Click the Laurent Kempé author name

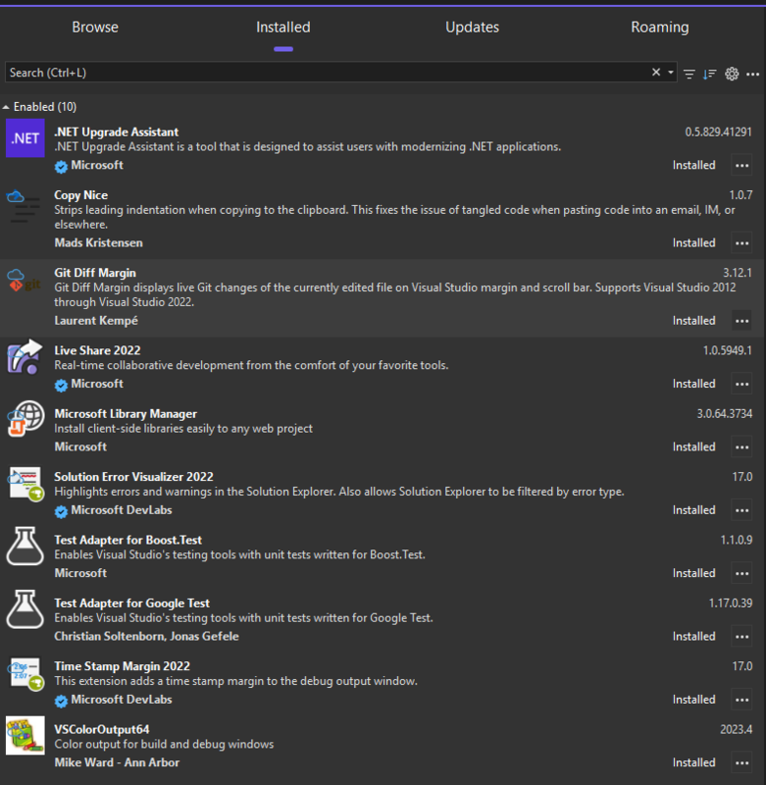point(95,321)
